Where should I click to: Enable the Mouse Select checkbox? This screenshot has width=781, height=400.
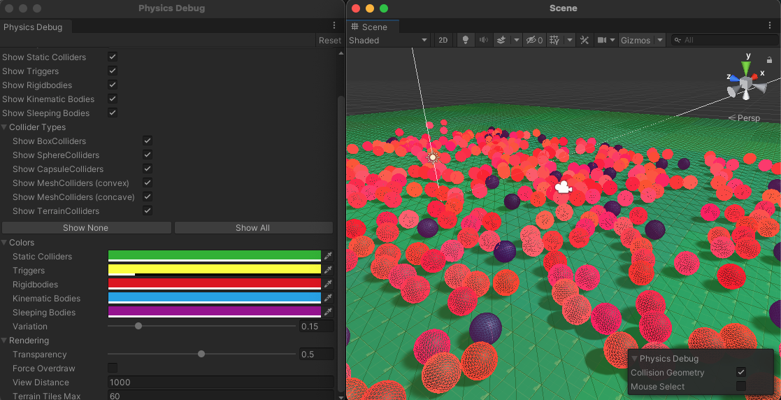coord(741,387)
